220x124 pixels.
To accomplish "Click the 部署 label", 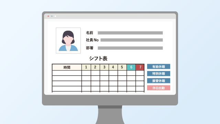I will tap(89, 48).
